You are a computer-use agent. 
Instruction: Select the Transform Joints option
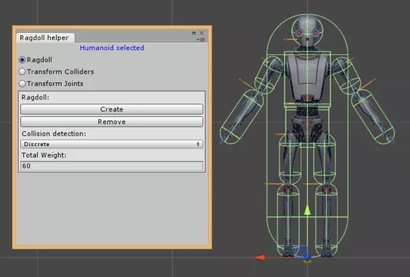point(22,83)
